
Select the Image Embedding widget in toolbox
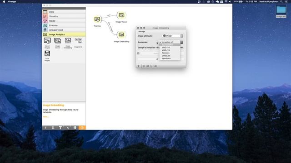(68, 41)
